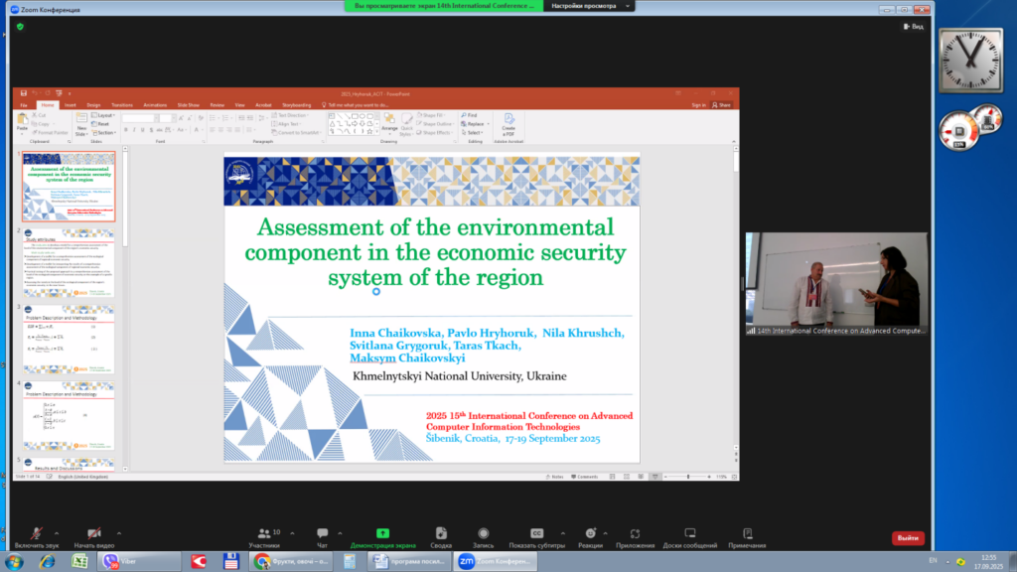
Task: Toggle captions with Показать субтитры
Action: [536, 535]
